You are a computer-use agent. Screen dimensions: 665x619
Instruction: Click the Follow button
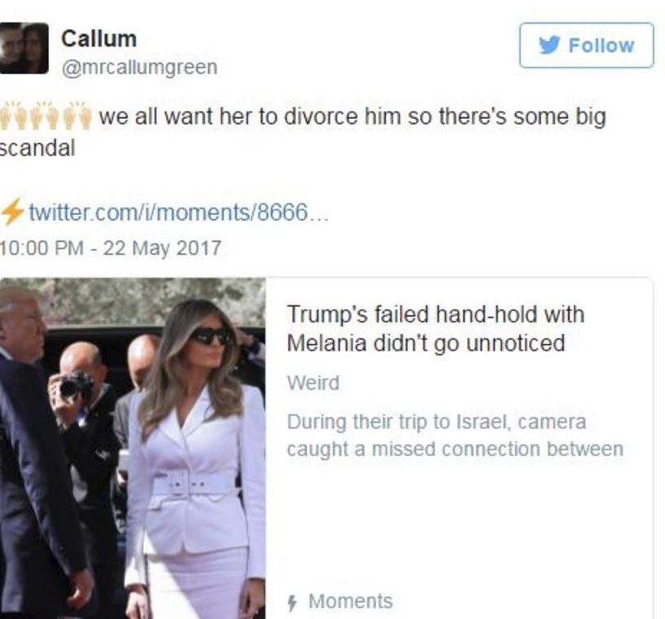coord(586,46)
